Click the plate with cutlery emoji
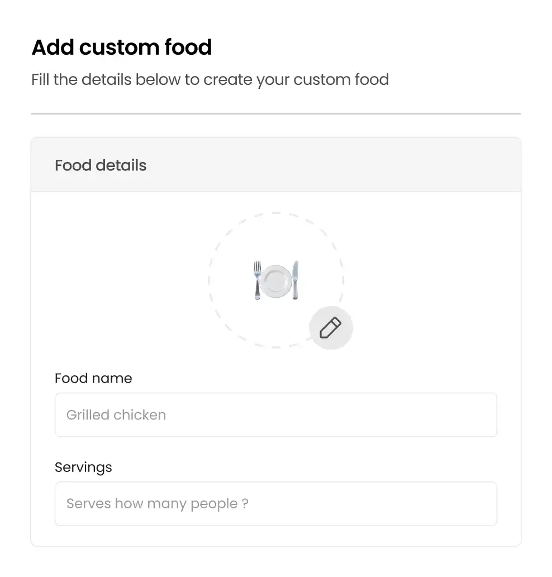The image size is (552, 577). coord(276,280)
